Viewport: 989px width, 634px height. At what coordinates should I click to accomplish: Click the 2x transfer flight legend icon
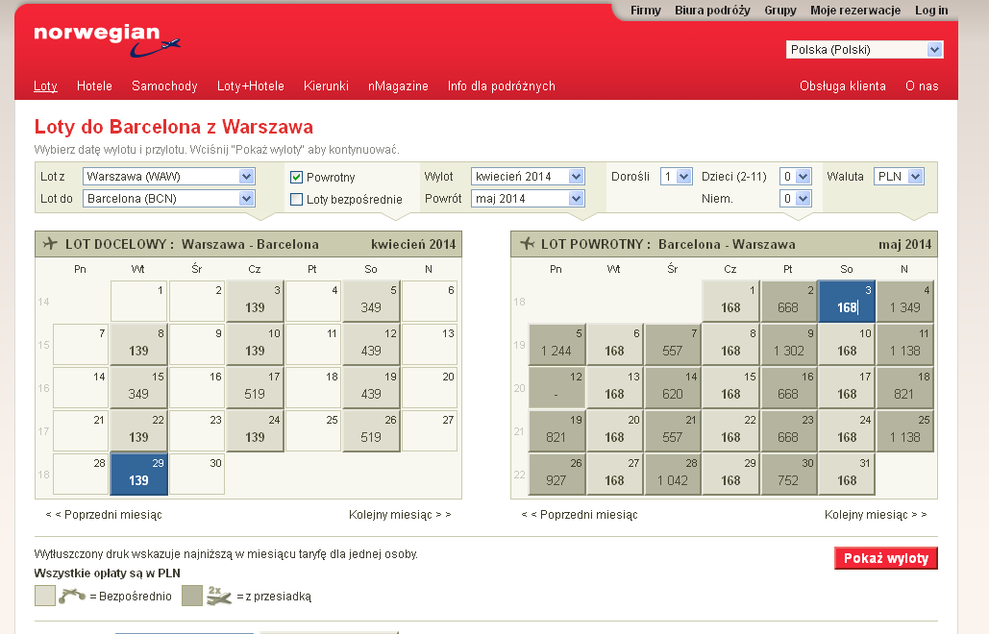coord(219,596)
